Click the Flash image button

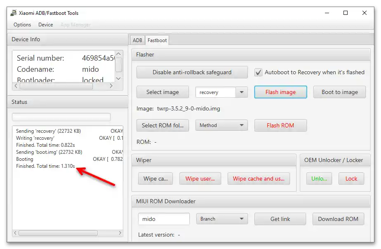click(x=280, y=92)
